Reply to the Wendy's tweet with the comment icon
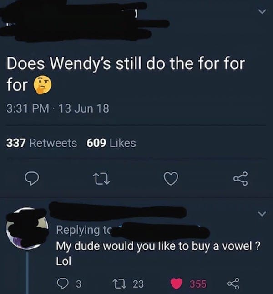Screen dimensions: 273x294 32,179
